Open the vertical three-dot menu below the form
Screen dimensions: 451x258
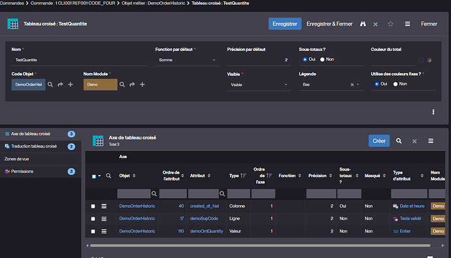(433, 112)
